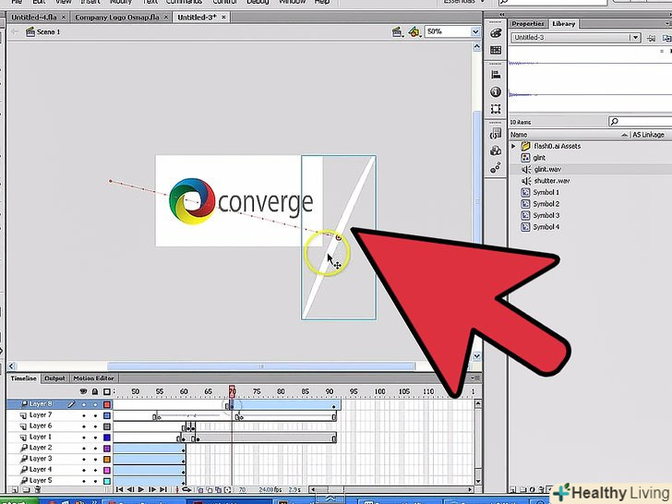Click the playhead at frame 70
This screenshot has width=672, height=504.
pyautogui.click(x=232, y=390)
